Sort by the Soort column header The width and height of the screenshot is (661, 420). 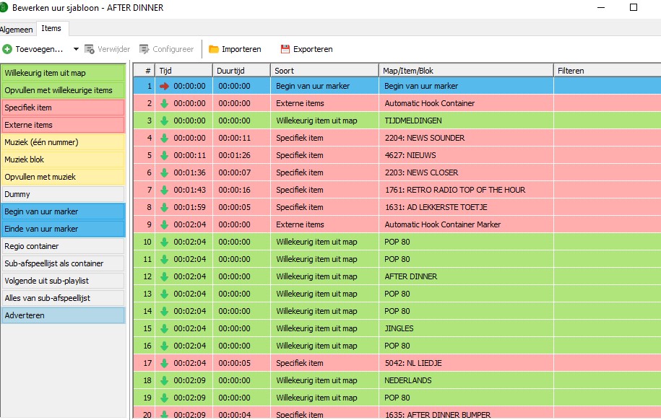click(324, 71)
